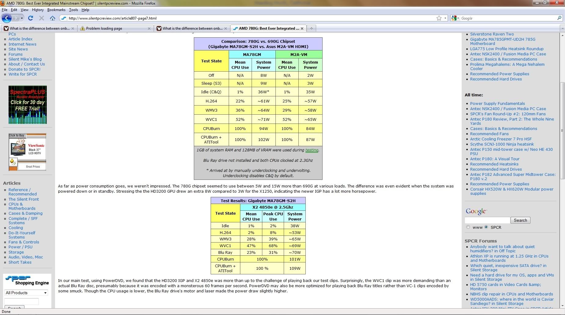This screenshot has height=315, width=565.
Task: Select the www radio button
Action: coord(468,227)
